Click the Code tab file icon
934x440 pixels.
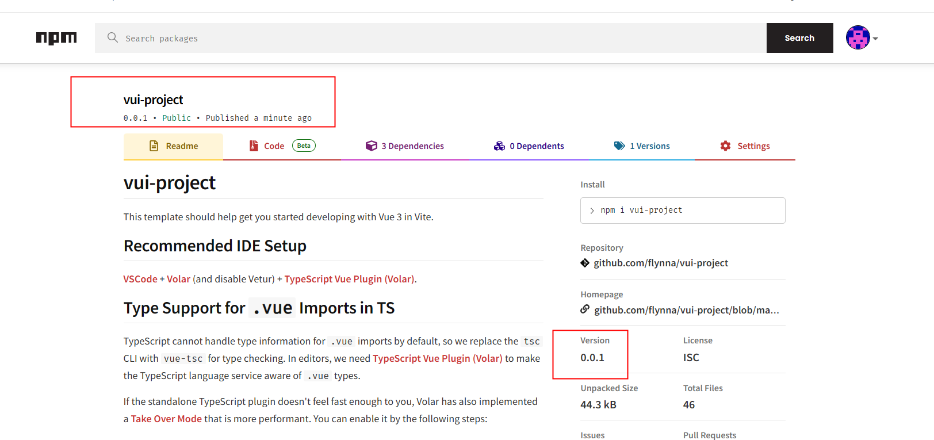tap(254, 146)
